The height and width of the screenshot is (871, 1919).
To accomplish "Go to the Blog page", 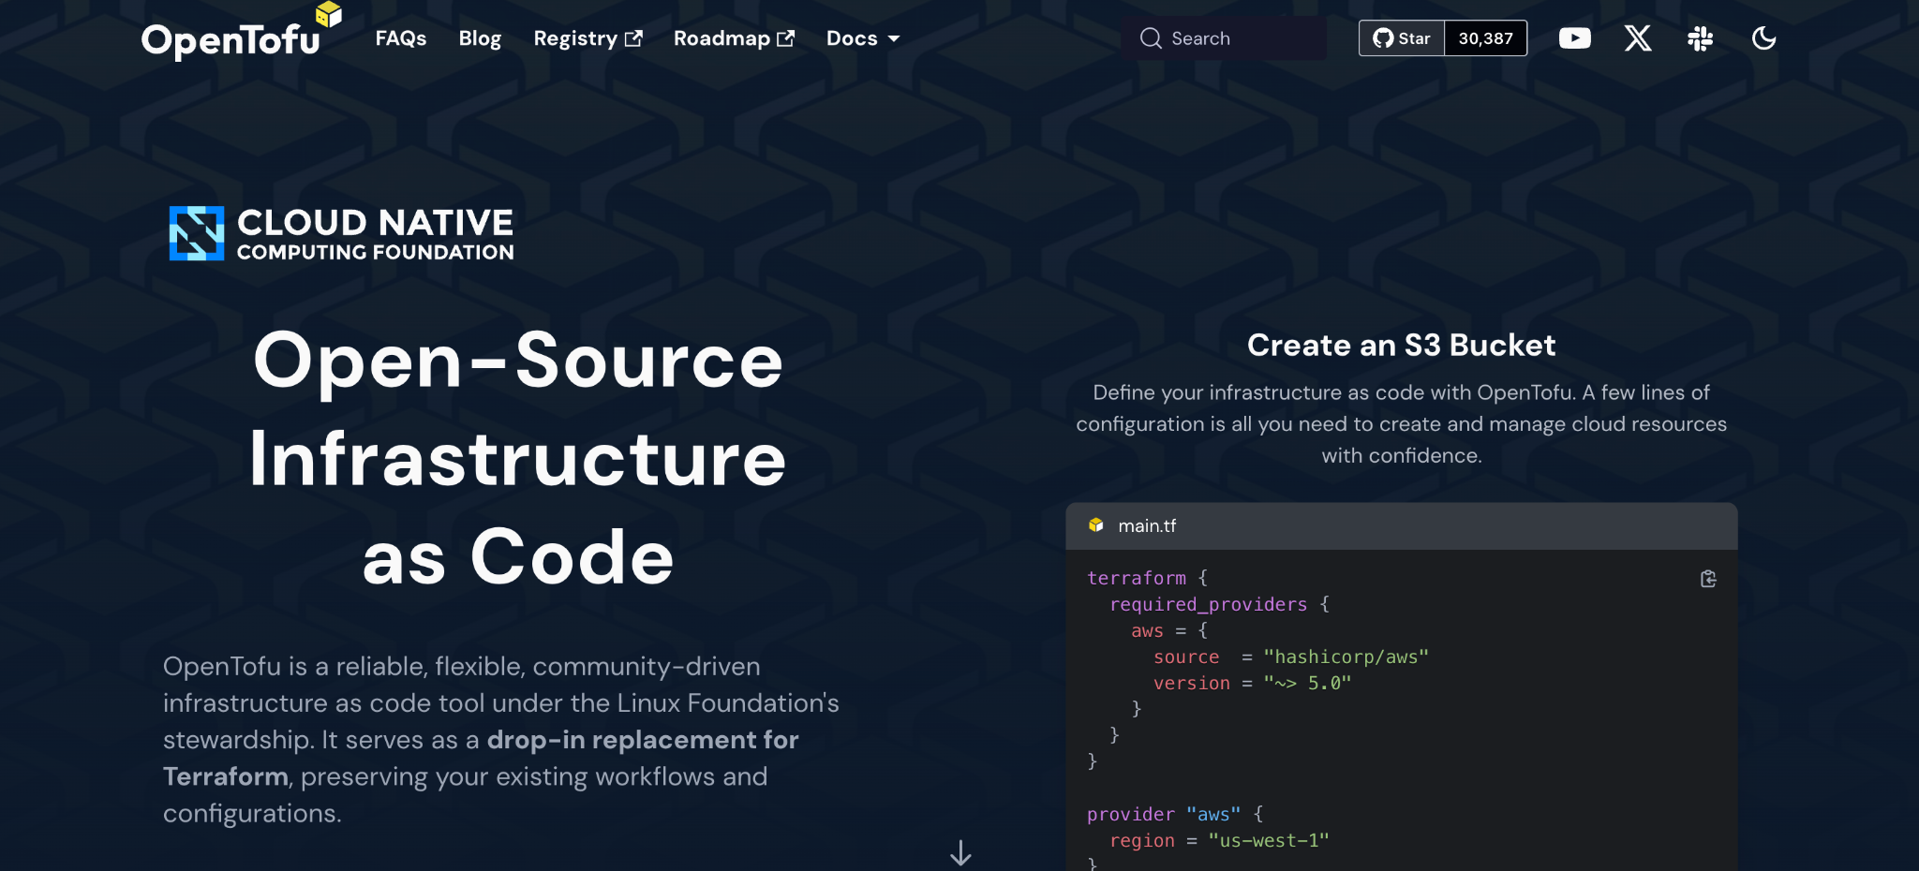I will coord(480,38).
